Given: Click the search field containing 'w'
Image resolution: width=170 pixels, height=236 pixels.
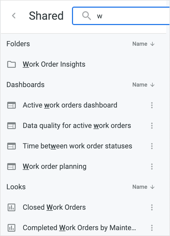Looking at the screenshot, I should coord(121,16).
